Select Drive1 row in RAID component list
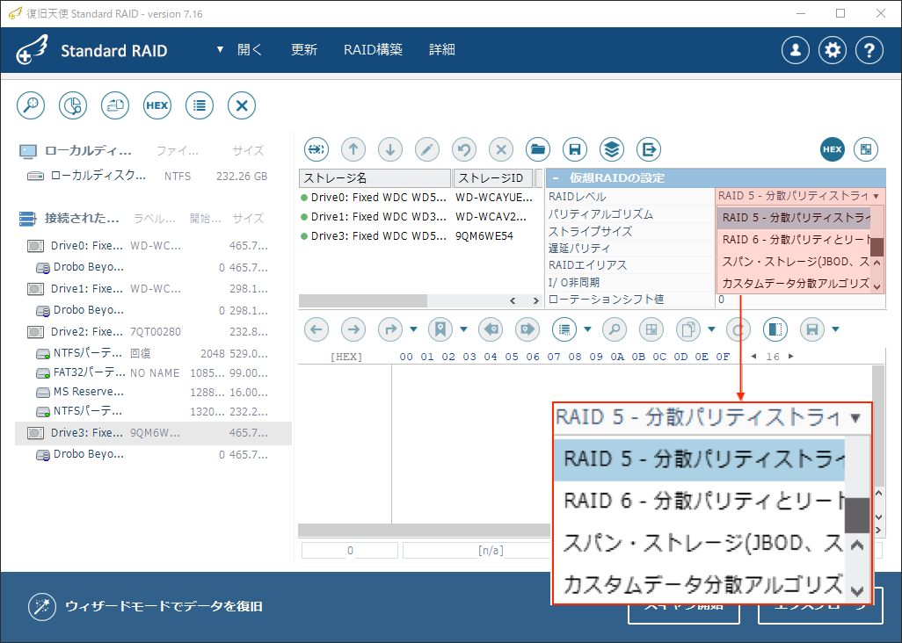Image resolution: width=902 pixels, height=643 pixels. (420, 217)
